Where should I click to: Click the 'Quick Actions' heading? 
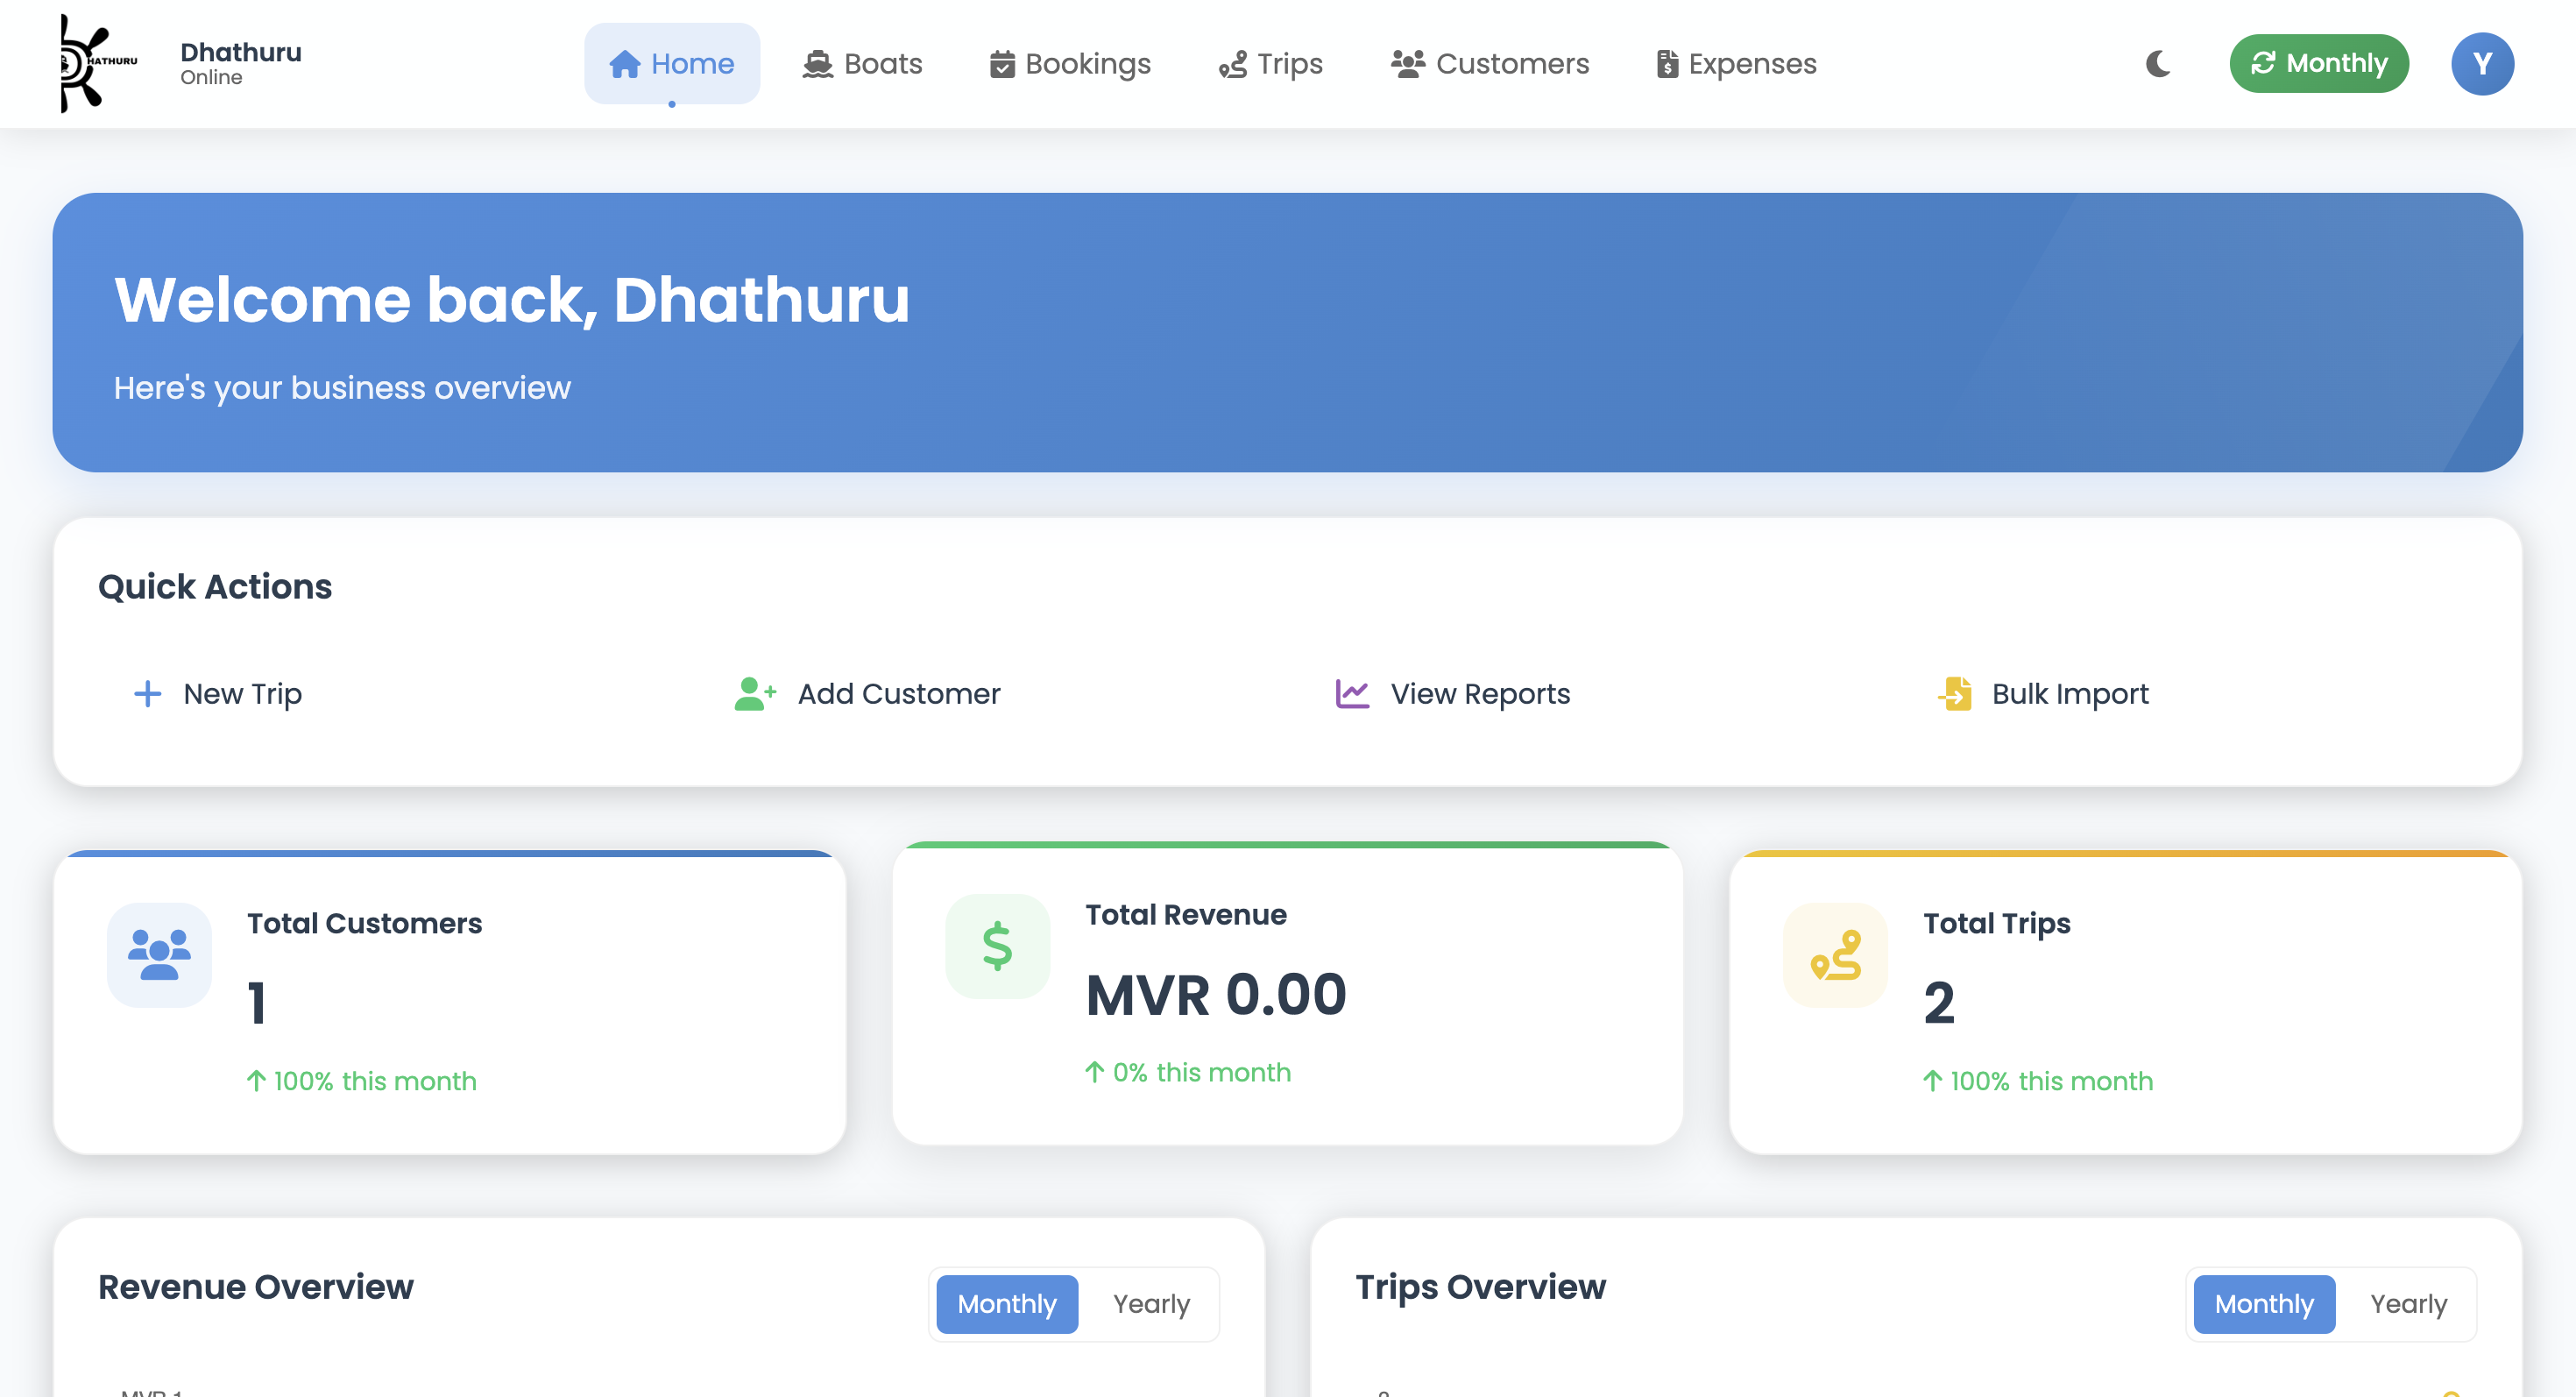[215, 586]
